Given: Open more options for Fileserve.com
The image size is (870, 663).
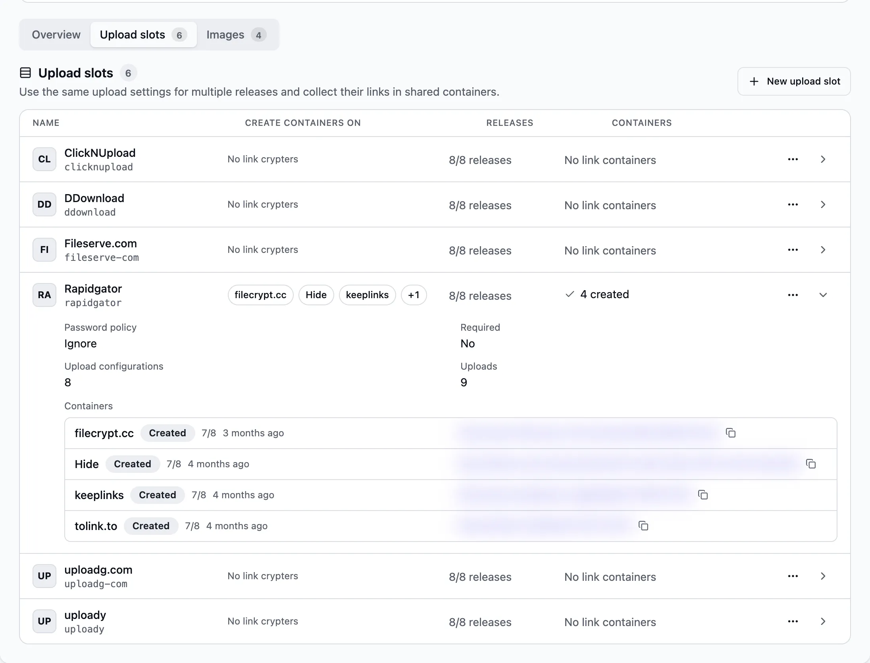Looking at the screenshot, I should click(x=793, y=250).
